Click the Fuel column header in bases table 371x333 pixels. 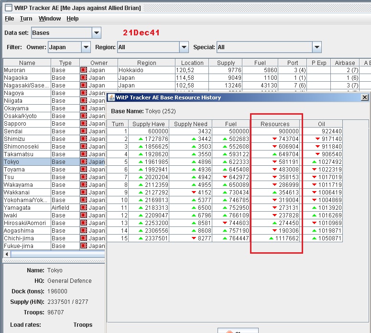coord(260,63)
